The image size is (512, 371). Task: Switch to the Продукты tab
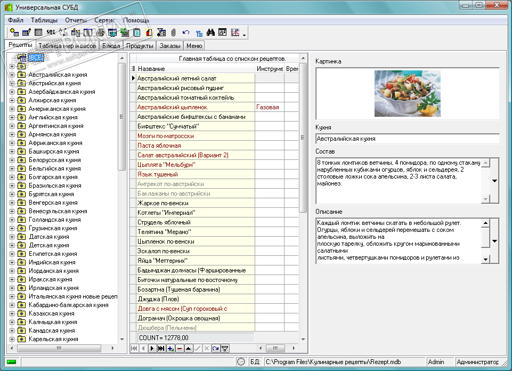pyautogui.click(x=140, y=46)
